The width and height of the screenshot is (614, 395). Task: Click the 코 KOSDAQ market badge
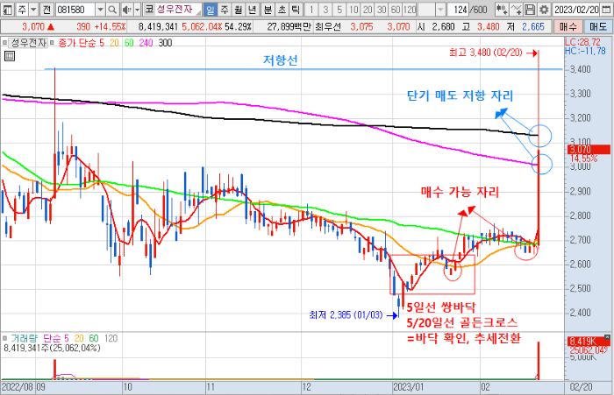click(x=149, y=10)
